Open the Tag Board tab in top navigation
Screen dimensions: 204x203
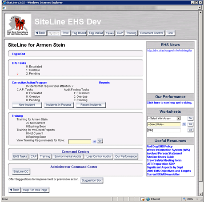pos(79,33)
